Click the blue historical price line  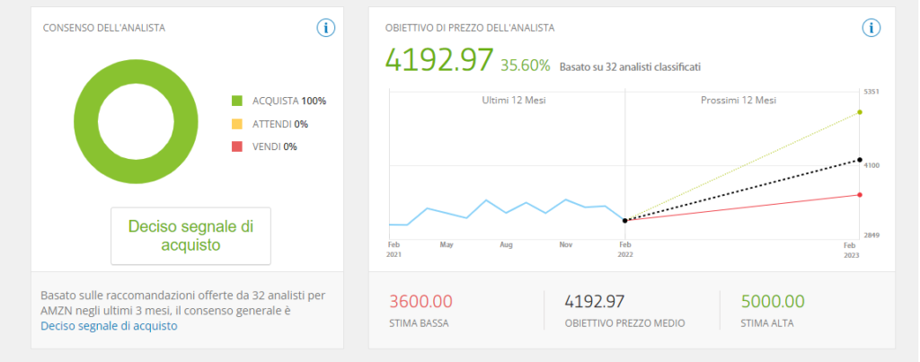507,212
